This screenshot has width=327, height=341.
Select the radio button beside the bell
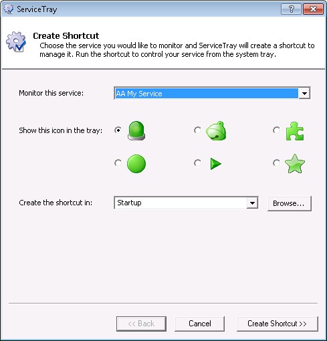[197, 130]
